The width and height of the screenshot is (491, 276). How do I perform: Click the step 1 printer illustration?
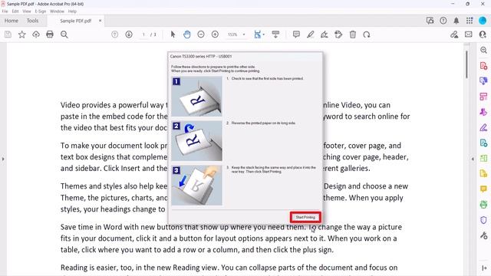196,97
